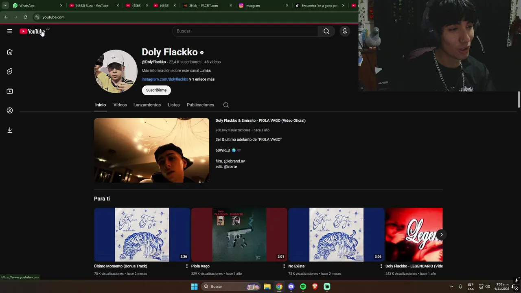Open options menu for No Existe video
This screenshot has height=293, width=521.
coord(381,266)
